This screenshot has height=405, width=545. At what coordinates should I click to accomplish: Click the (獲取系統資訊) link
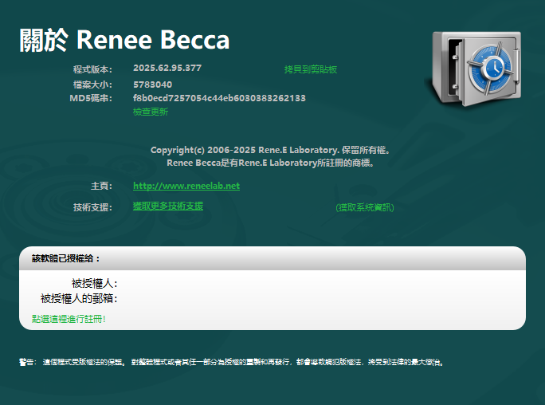pyautogui.click(x=365, y=207)
